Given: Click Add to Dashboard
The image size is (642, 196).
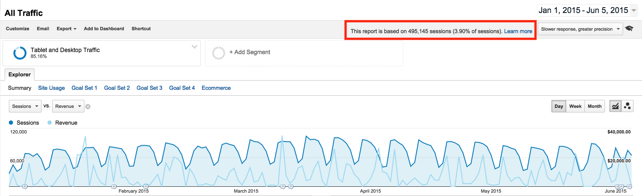Looking at the screenshot, I should (x=104, y=29).
